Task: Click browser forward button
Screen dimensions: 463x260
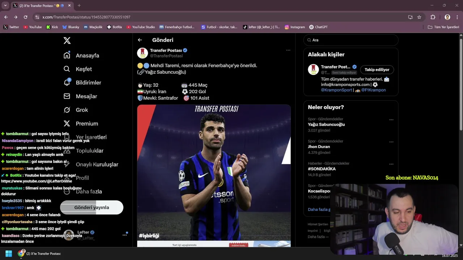Action: click(16, 17)
